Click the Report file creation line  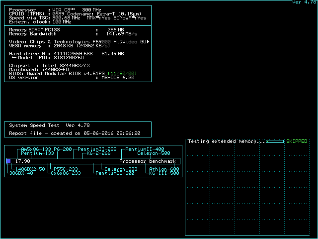[x=75, y=133]
